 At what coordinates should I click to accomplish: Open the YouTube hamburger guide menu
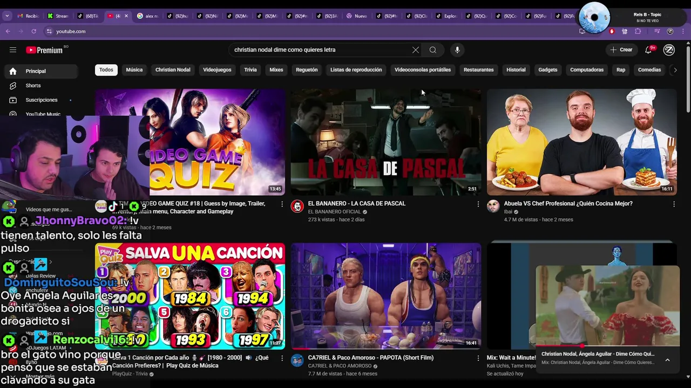(13, 50)
